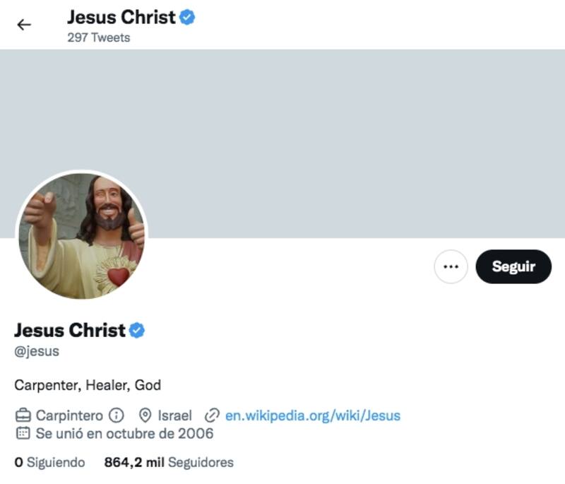Click verified badge in top header
565x484 pixels.
pyautogui.click(x=187, y=18)
